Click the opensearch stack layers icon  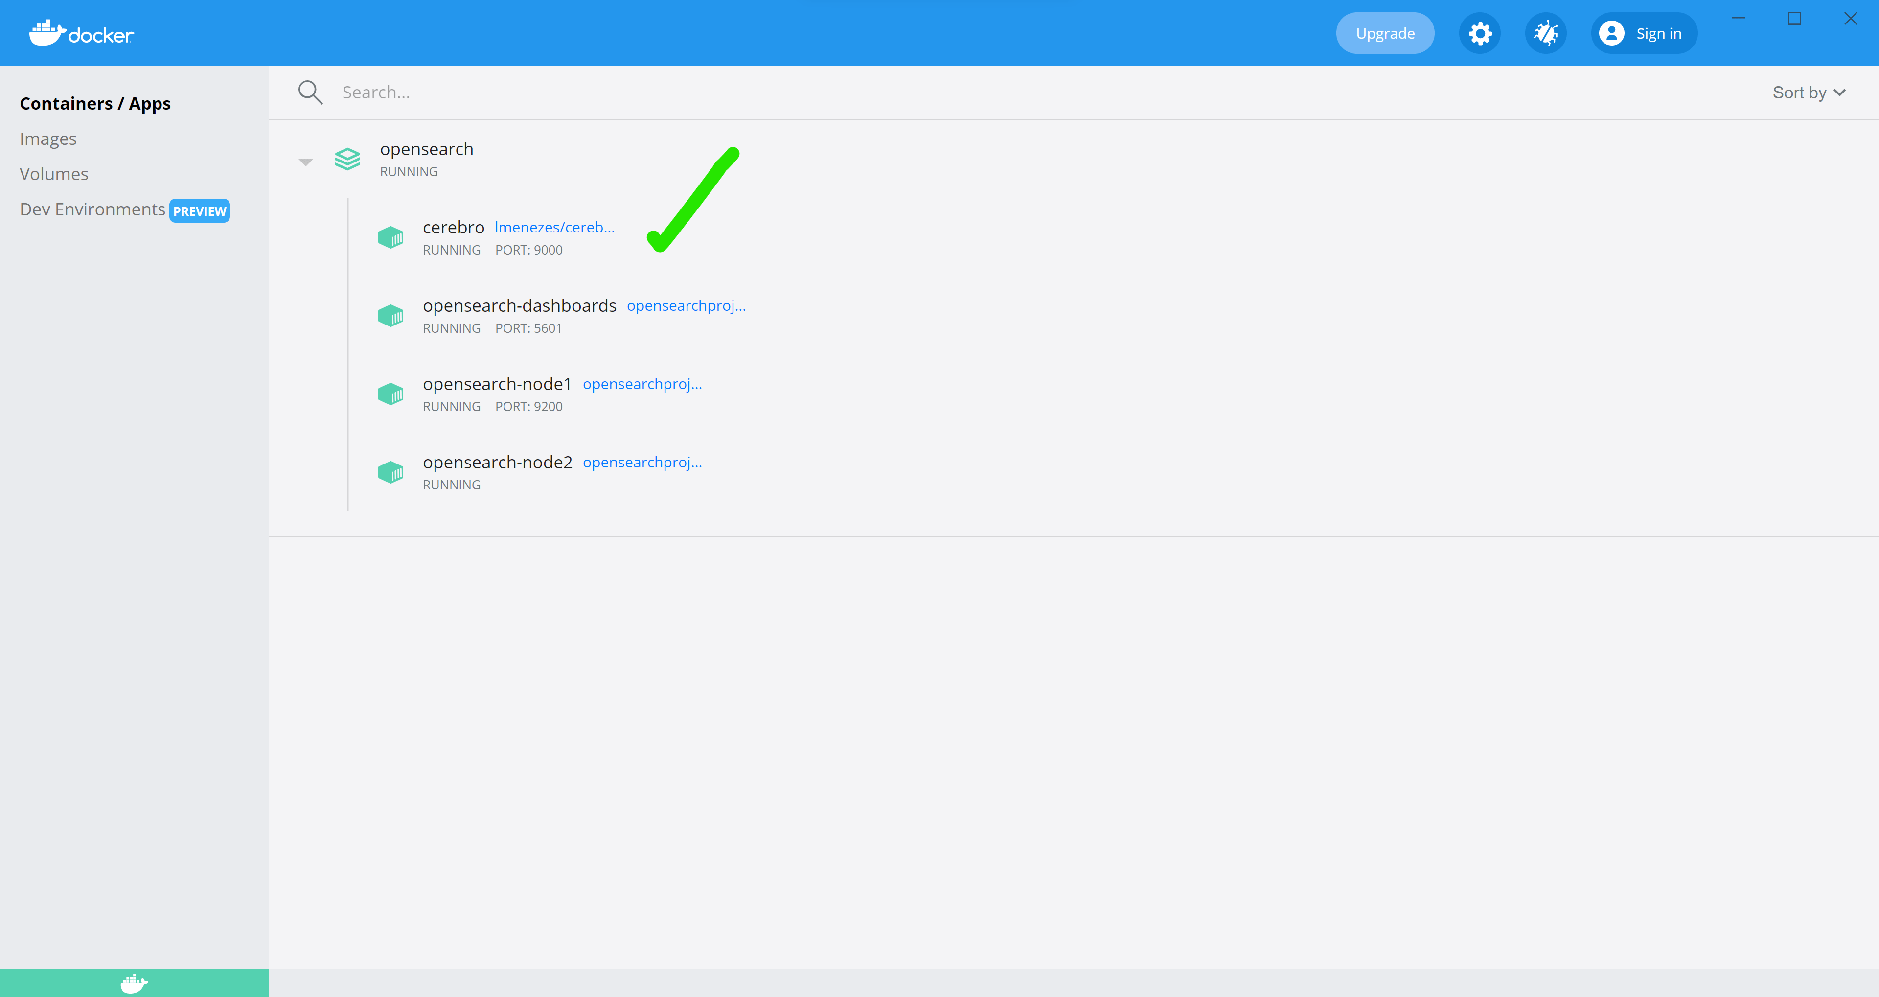click(x=348, y=160)
